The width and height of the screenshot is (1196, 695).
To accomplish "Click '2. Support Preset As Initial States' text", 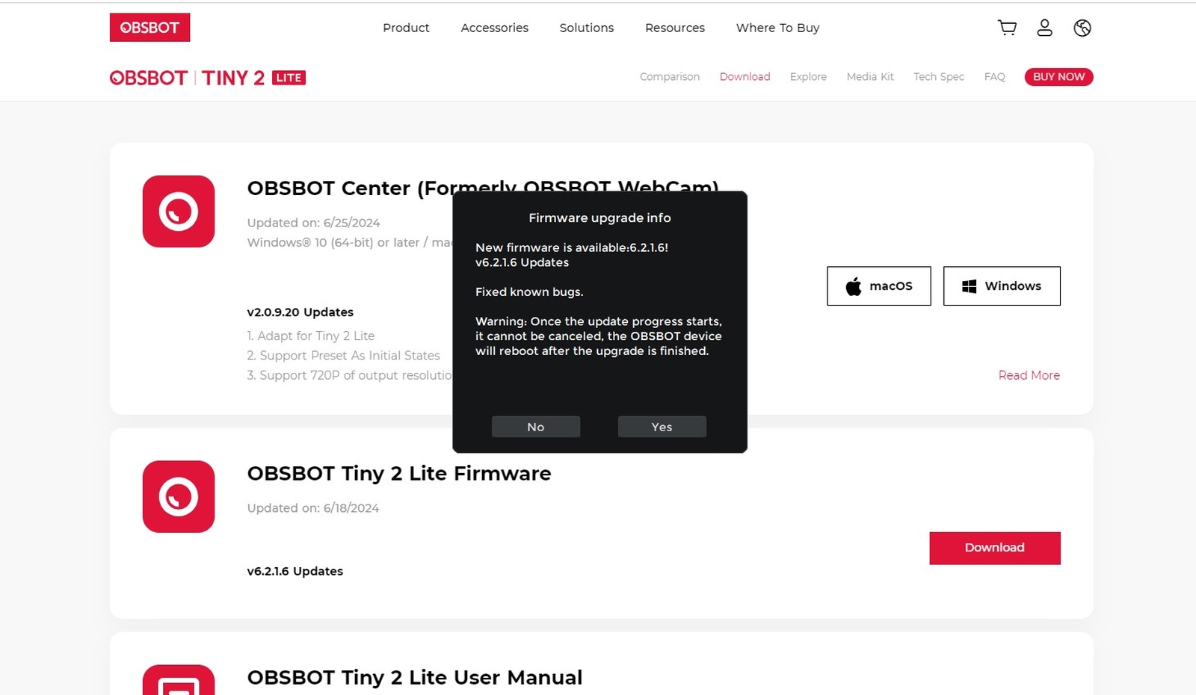I will point(344,356).
